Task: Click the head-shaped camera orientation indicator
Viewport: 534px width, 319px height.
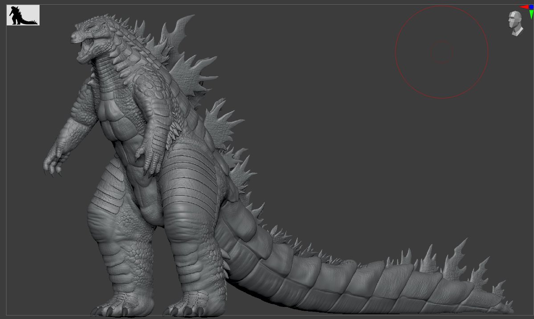Action: tap(516, 23)
